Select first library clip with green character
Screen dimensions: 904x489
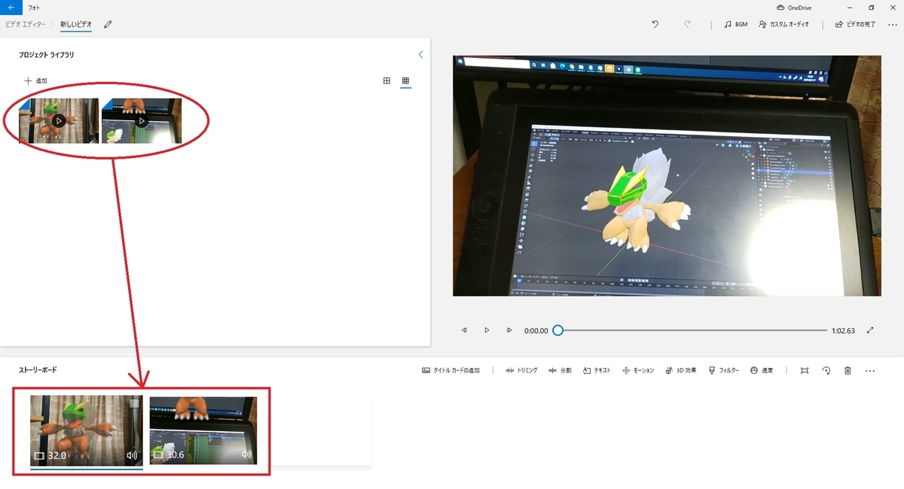point(59,120)
